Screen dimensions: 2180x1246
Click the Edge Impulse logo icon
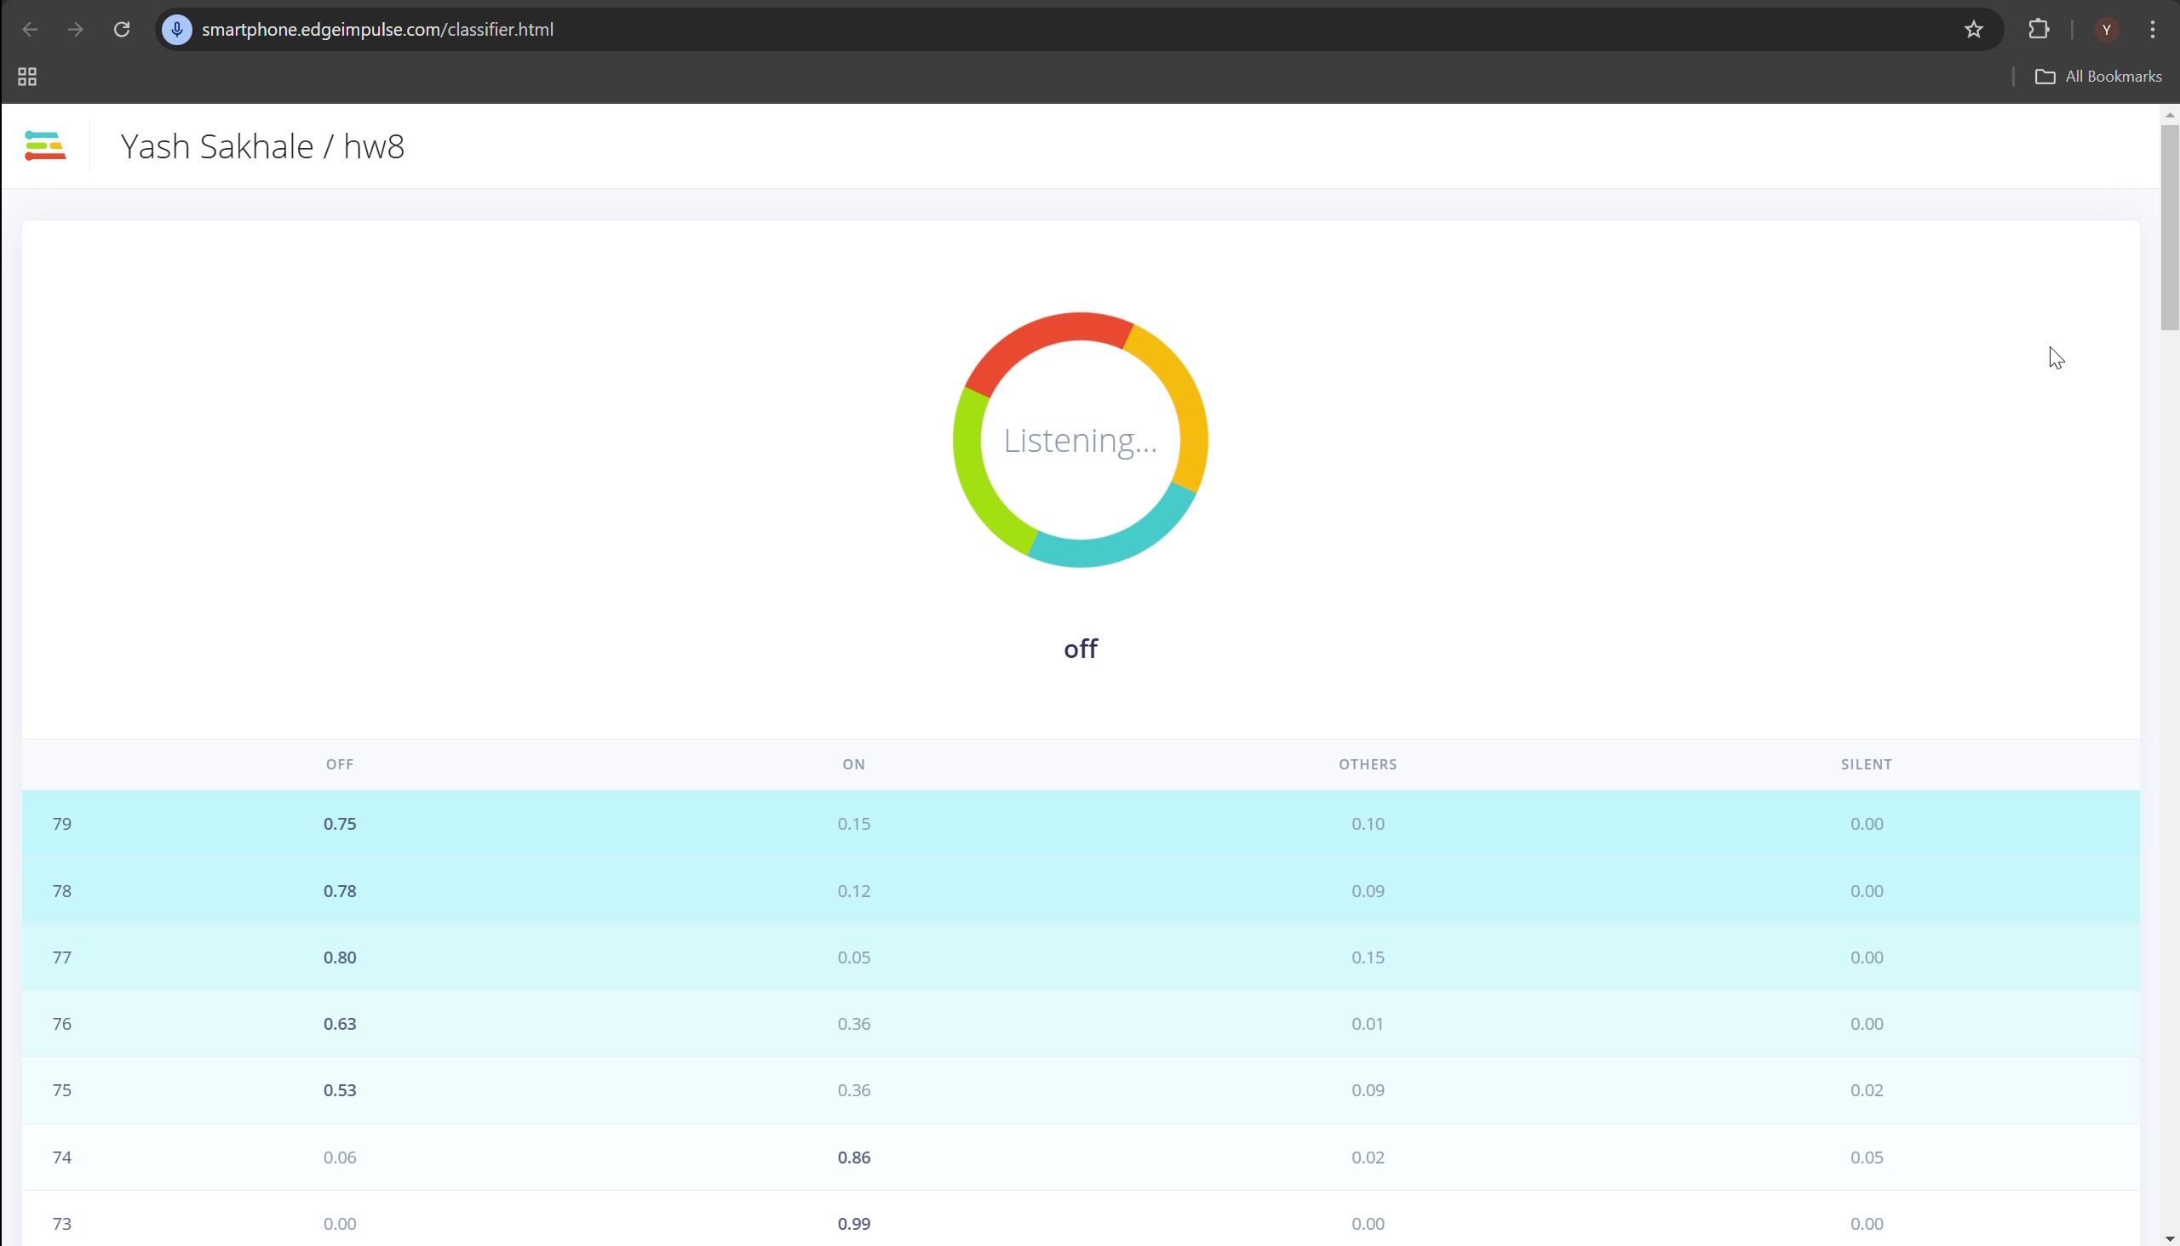click(x=45, y=146)
